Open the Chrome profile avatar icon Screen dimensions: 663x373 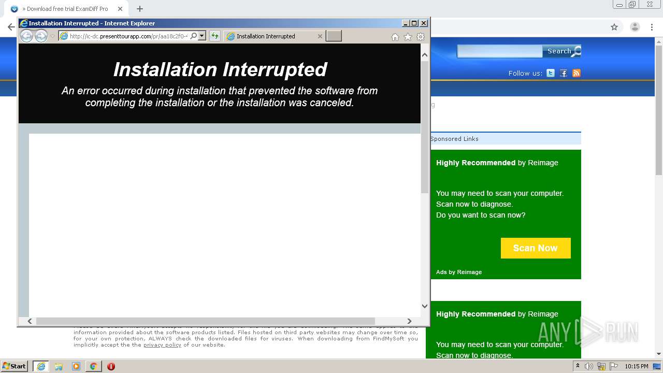[x=635, y=27]
